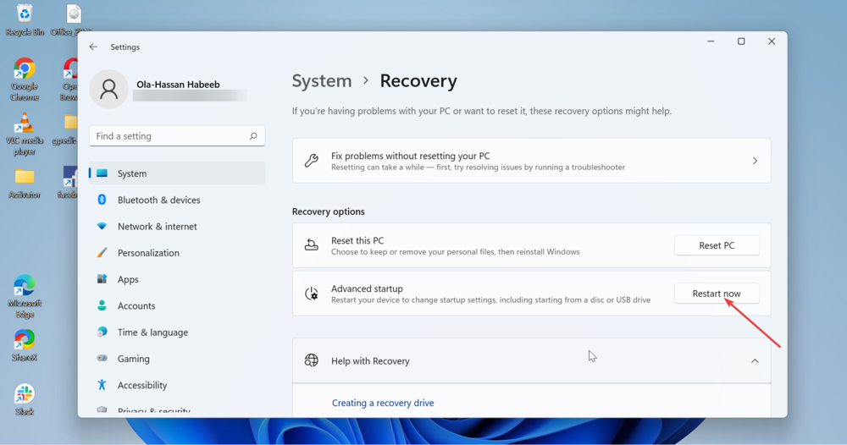Click System in the breadcrumb
847x445 pixels.
tap(321, 81)
